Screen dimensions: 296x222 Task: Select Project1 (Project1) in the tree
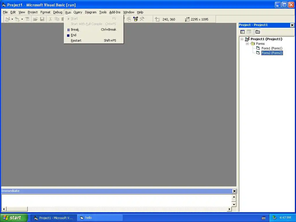[x=266, y=39]
